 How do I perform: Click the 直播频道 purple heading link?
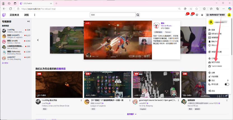click(x=61, y=69)
